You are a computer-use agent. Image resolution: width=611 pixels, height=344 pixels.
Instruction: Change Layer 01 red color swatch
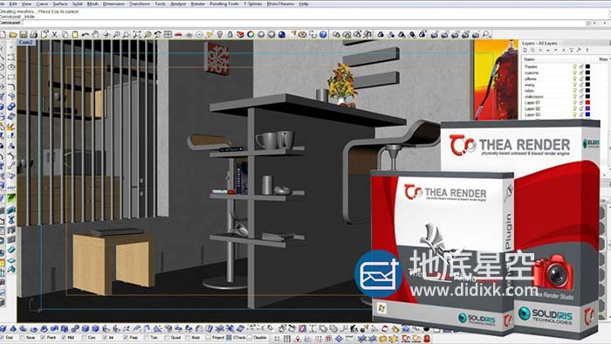pyautogui.click(x=587, y=102)
